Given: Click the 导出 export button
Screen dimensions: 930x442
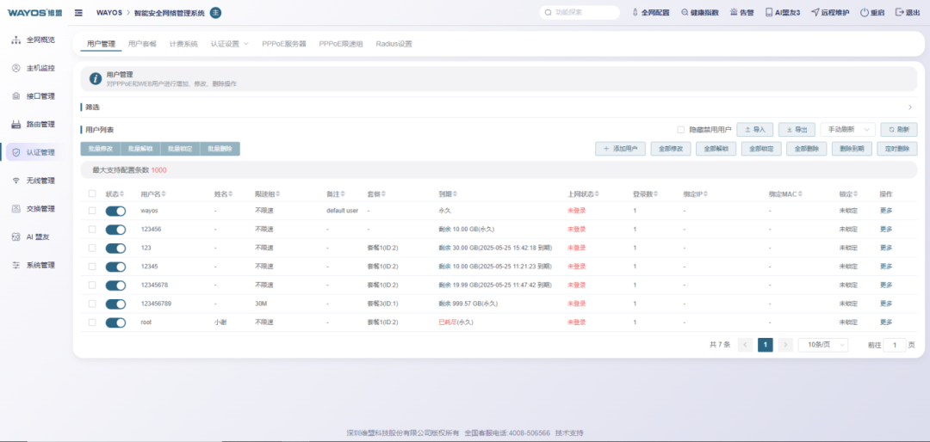Looking at the screenshot, I should (x=797, y=129).
